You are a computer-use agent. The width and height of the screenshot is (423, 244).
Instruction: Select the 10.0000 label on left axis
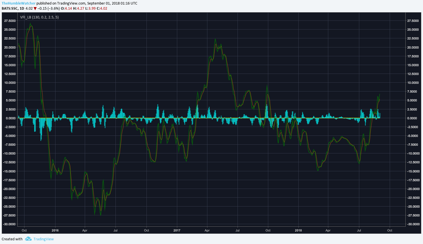[x=10, y=83]
